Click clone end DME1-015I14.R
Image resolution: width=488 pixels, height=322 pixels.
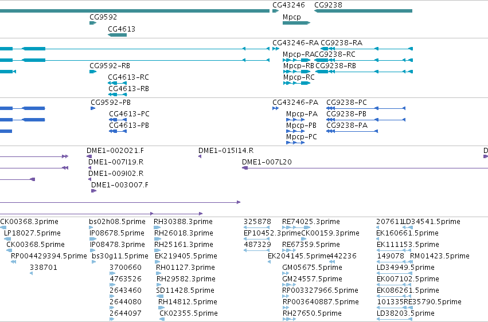(225, 151)
